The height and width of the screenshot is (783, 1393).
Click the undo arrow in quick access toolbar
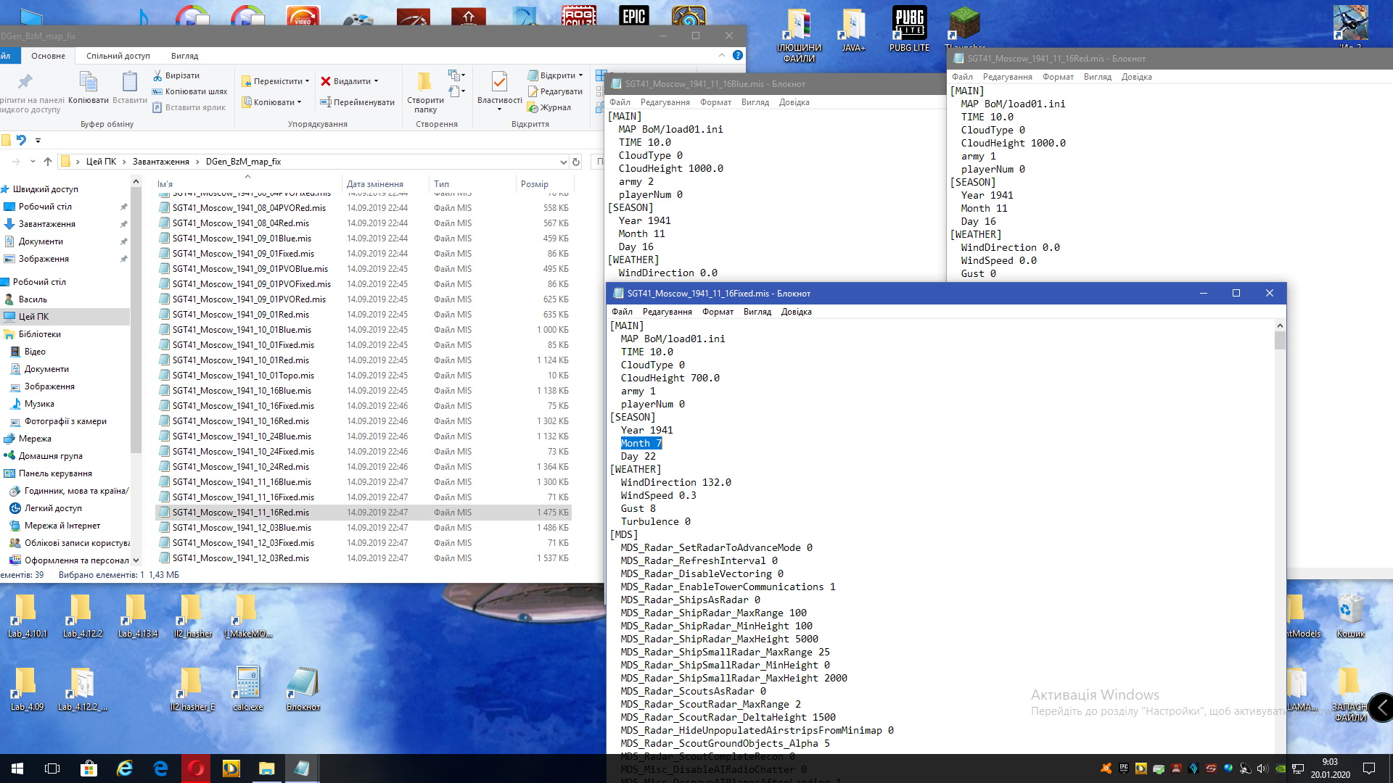click(21, 140)
